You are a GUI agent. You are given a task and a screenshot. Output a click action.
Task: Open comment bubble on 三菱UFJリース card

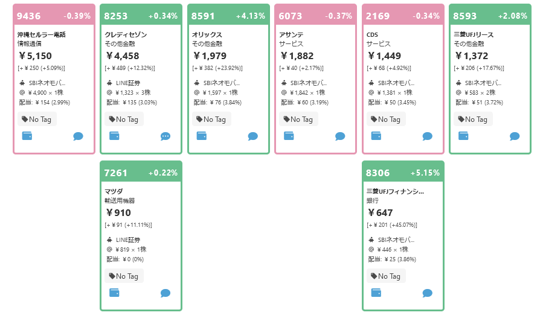pyautogui.click(x=515, y=136)
